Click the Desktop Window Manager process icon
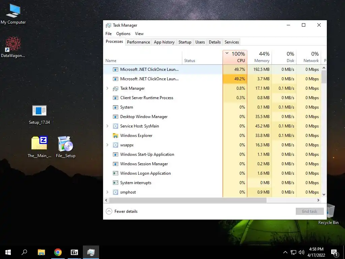The image size is (345, 259). (116, 116)
